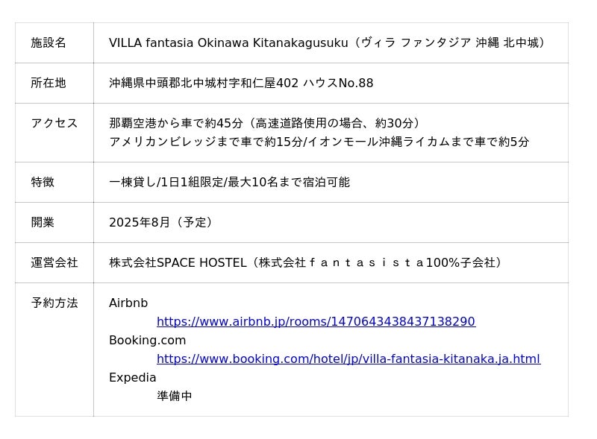The height and width of the screenshot is (439, 597).
Task: Click the 運営会社 row label
Action: click(54, 263)
